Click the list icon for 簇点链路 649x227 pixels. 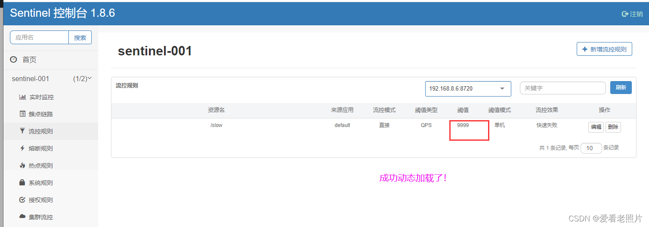click(22, 114)
